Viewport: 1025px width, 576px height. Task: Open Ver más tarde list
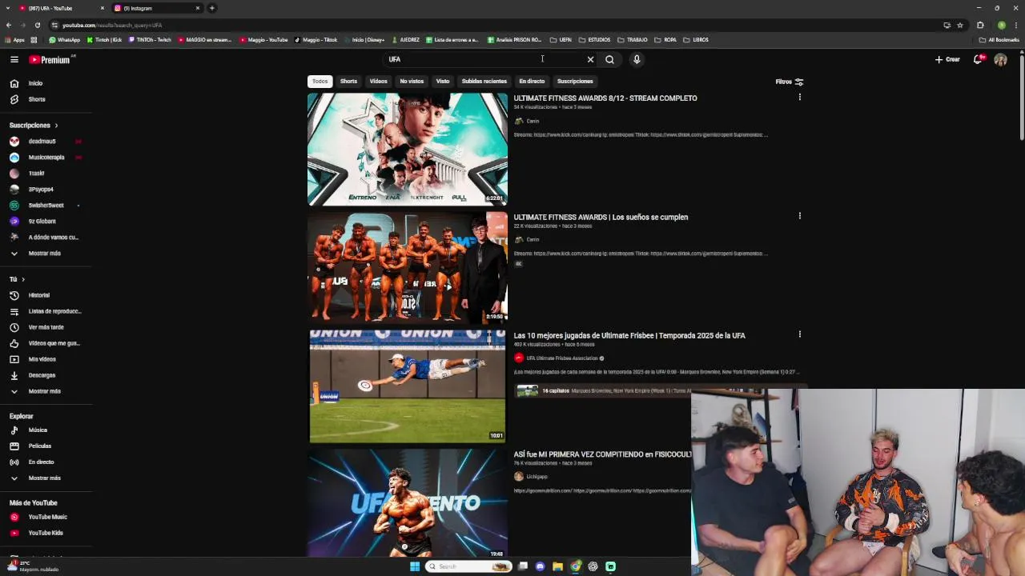(x=46, y=327)
